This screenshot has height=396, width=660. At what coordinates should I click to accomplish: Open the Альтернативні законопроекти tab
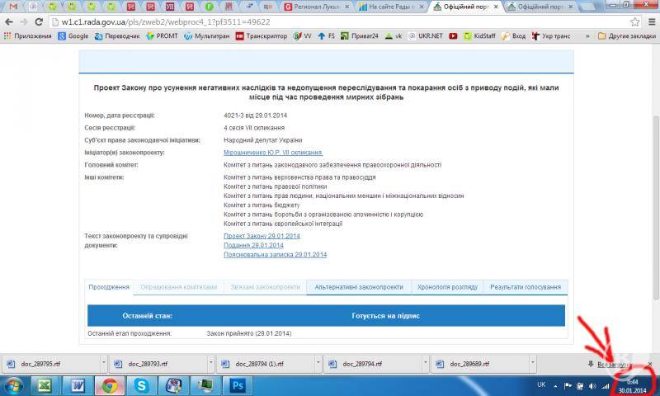(x=359, y=287)
